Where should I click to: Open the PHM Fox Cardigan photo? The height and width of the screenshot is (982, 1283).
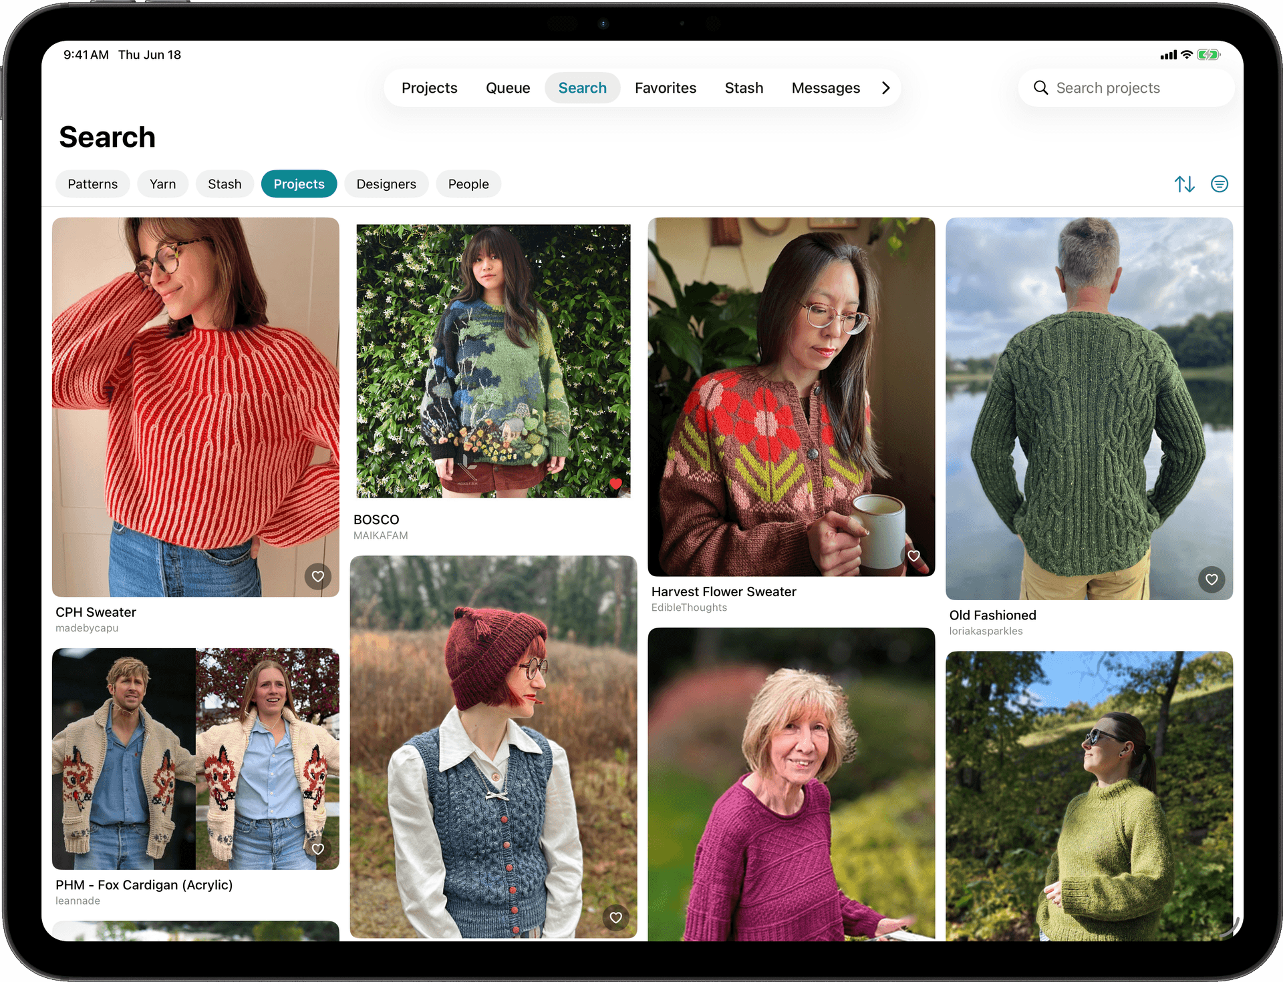[196, 759]
